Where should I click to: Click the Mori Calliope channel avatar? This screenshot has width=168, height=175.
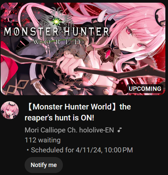point(10,110)
